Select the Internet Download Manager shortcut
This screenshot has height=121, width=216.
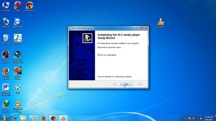6,106
